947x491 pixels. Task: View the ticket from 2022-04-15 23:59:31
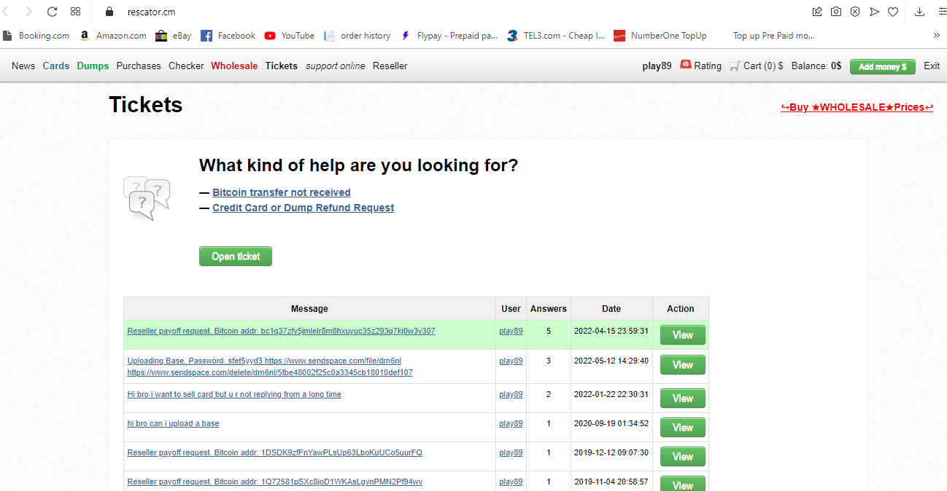click(x=683, y=335)
